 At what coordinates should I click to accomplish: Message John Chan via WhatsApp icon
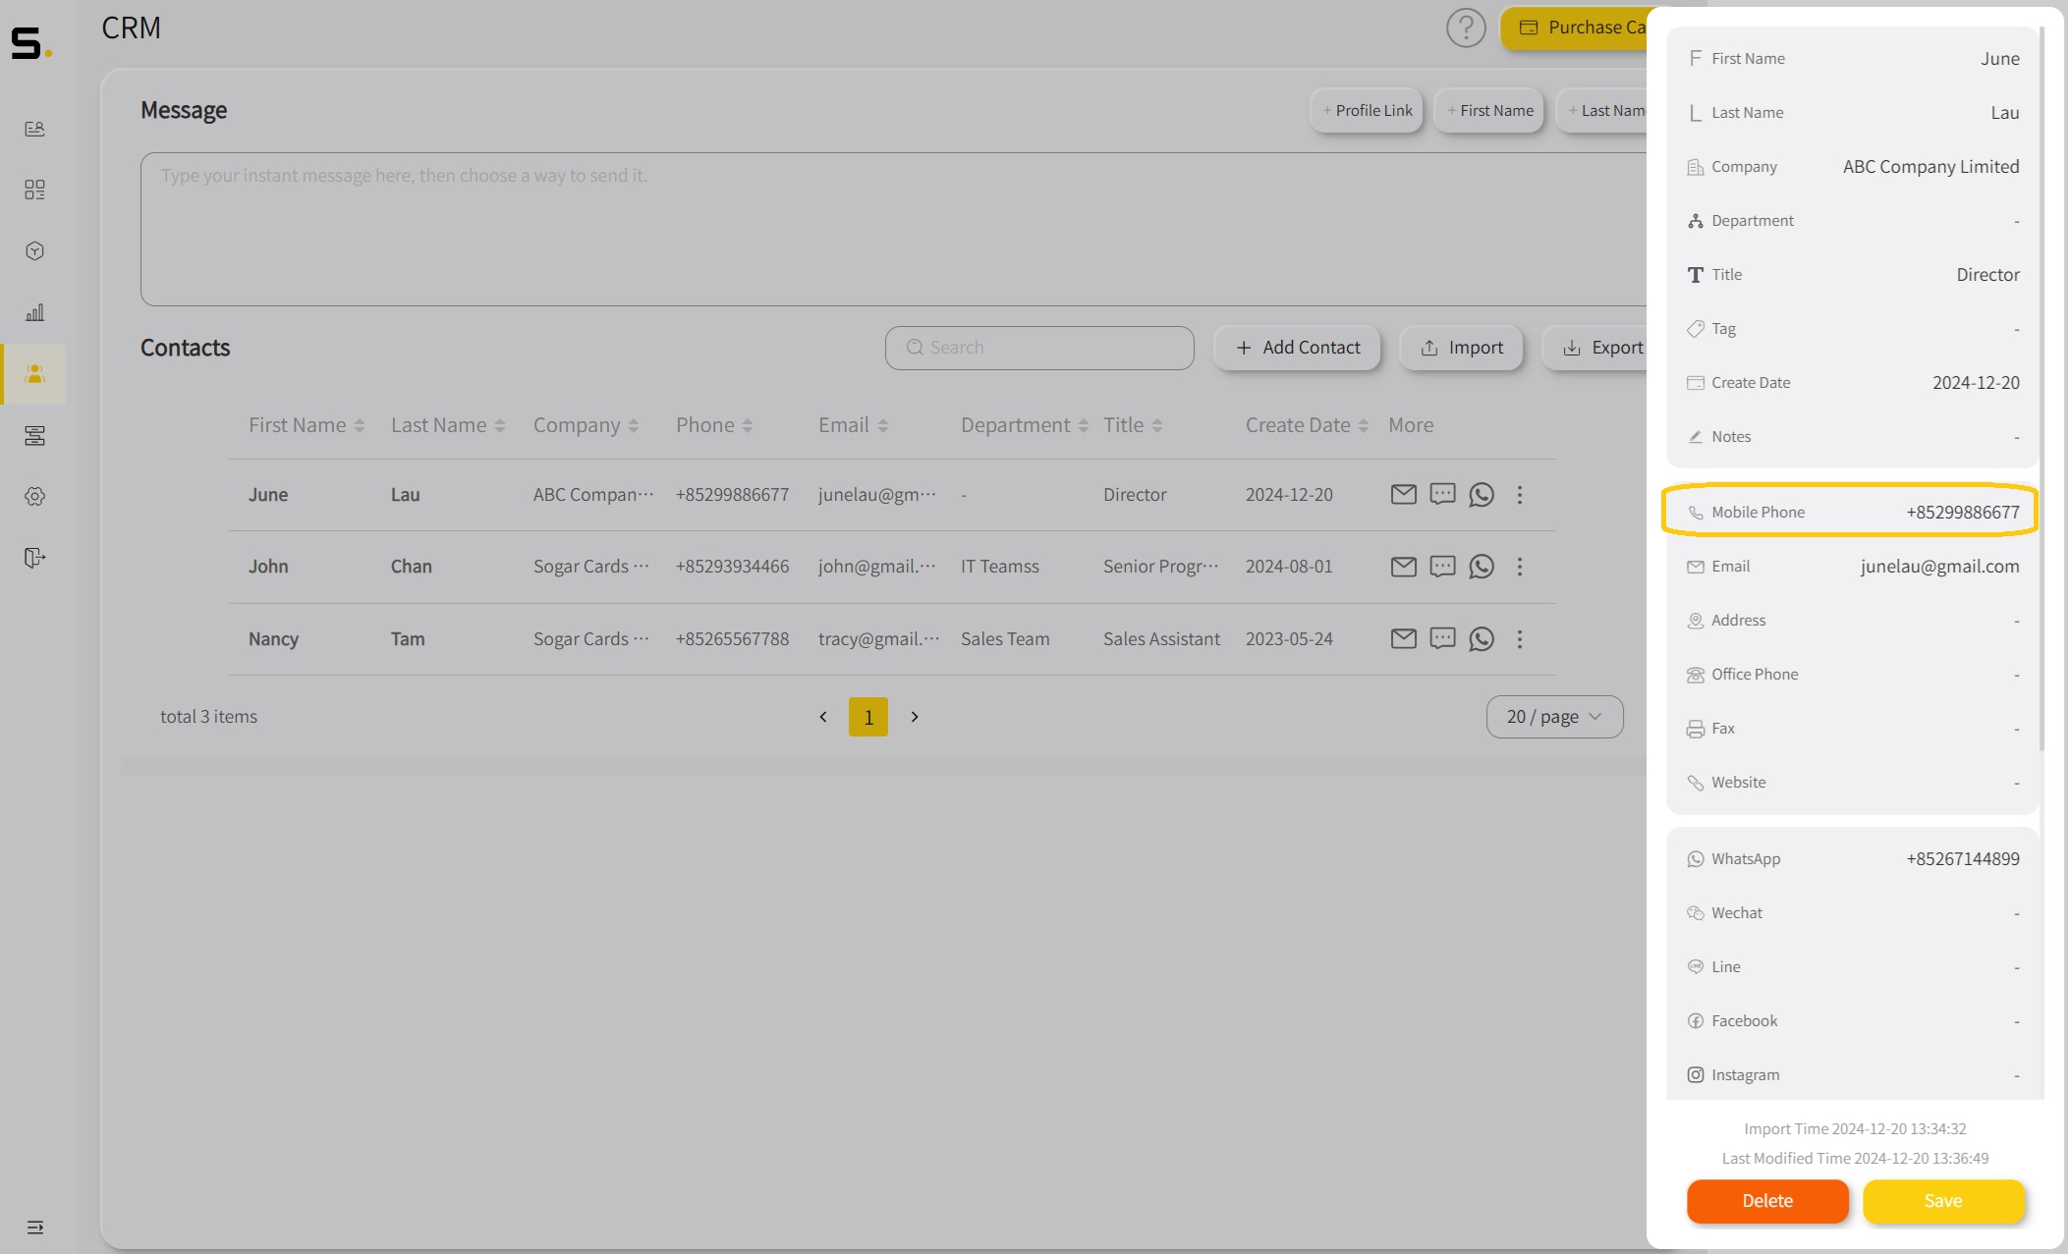1481,567
